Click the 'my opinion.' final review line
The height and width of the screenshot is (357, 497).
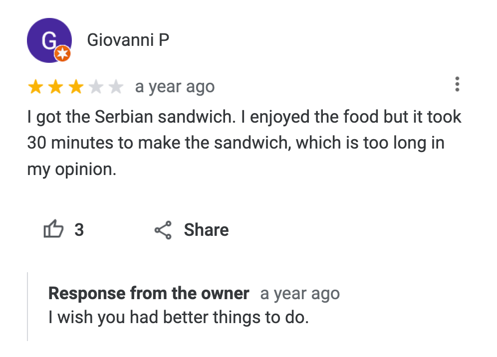(72, 170)
